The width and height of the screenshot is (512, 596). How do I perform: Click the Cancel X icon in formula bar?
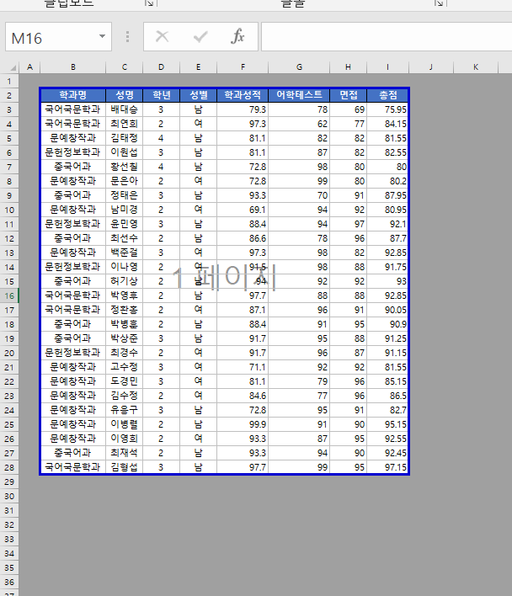[163, 37]
